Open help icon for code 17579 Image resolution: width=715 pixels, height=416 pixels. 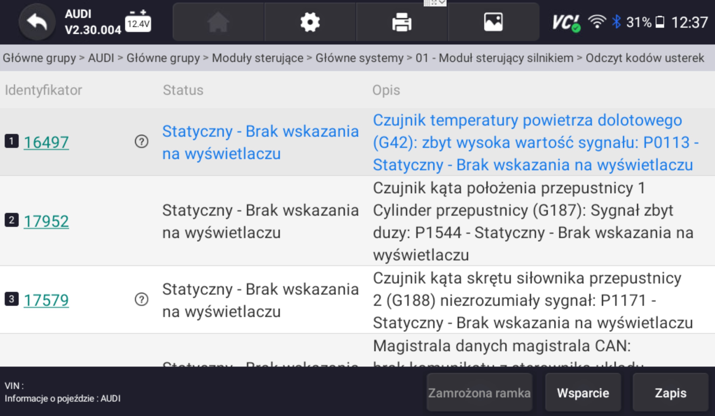pos(141,300)
